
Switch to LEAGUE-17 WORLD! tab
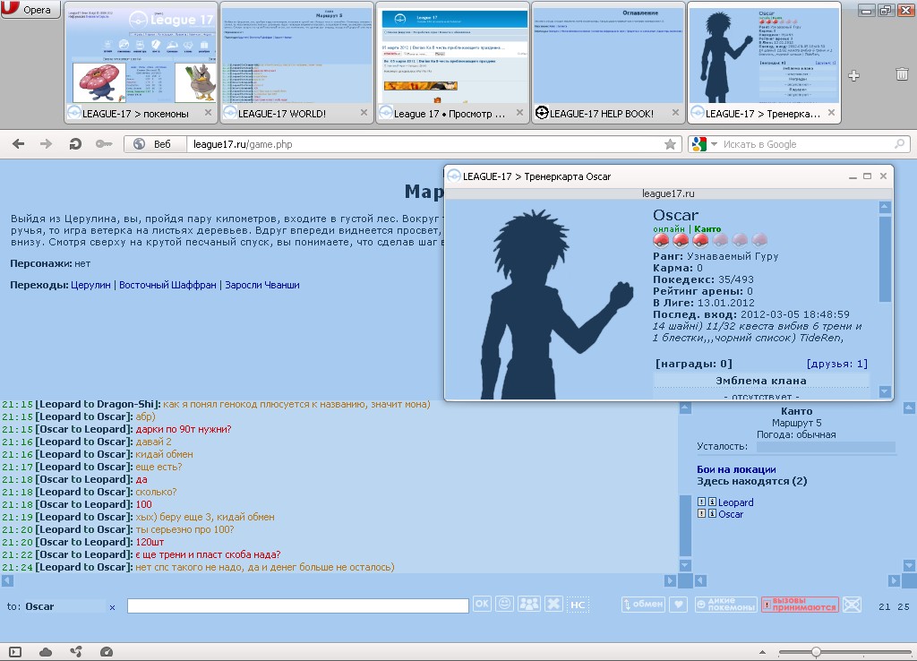click(297, 63)
